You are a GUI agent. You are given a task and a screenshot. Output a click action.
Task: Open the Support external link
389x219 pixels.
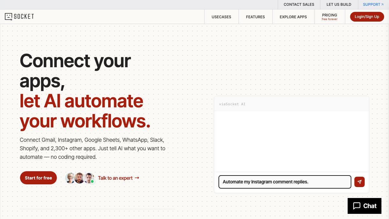[373, 5]
